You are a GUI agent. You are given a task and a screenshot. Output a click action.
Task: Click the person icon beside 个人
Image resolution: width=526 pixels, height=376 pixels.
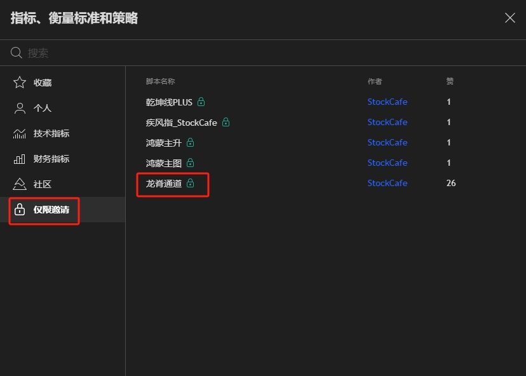pyautogui.click(x=20, y=108)
